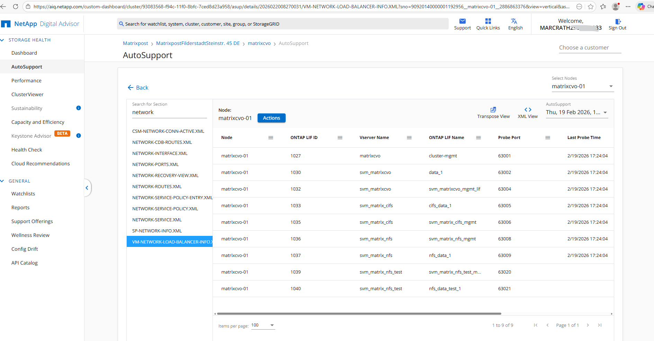Open Quick Links grid icon
This screenshot has height=341, width=654.
coord(488,21)
